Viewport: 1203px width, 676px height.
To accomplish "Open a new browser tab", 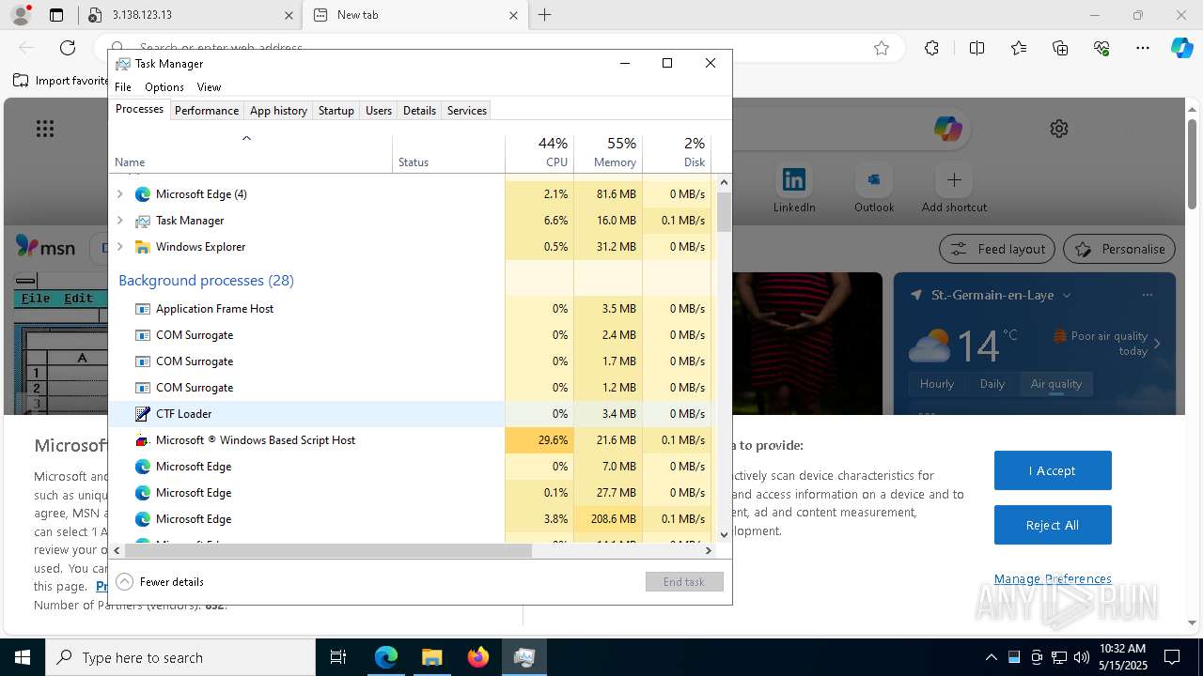I will 545,15.
